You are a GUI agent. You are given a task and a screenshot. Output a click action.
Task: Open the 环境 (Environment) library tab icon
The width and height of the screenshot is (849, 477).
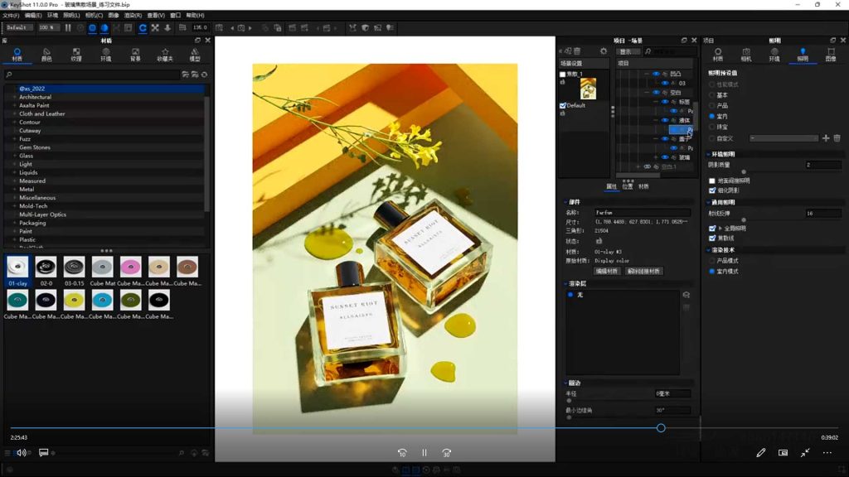(105, 54)
